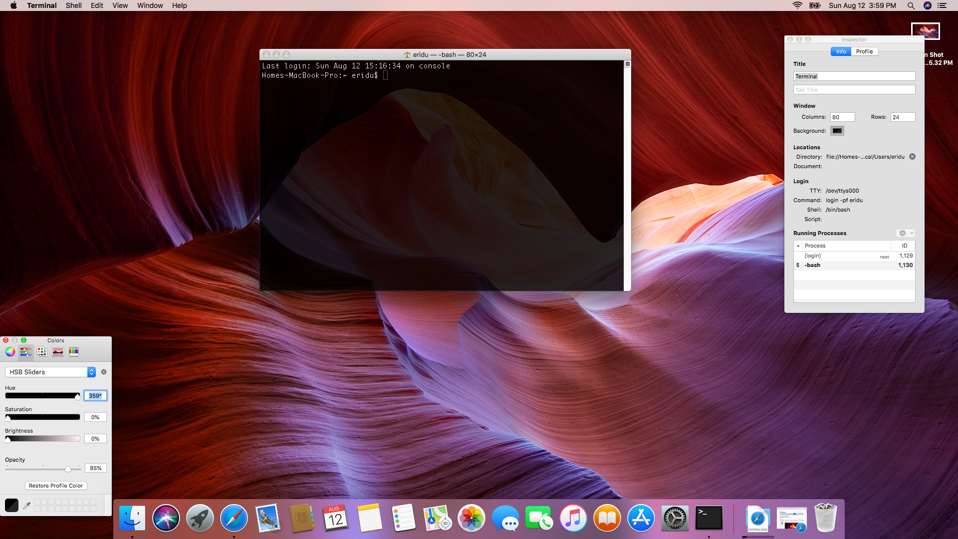Clear the Directory location with x button
Screen dimensions: 958x539
(x=912, y=157)
